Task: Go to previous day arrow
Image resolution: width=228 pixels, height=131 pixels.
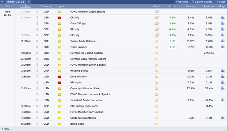Action: tap(2, 2)
